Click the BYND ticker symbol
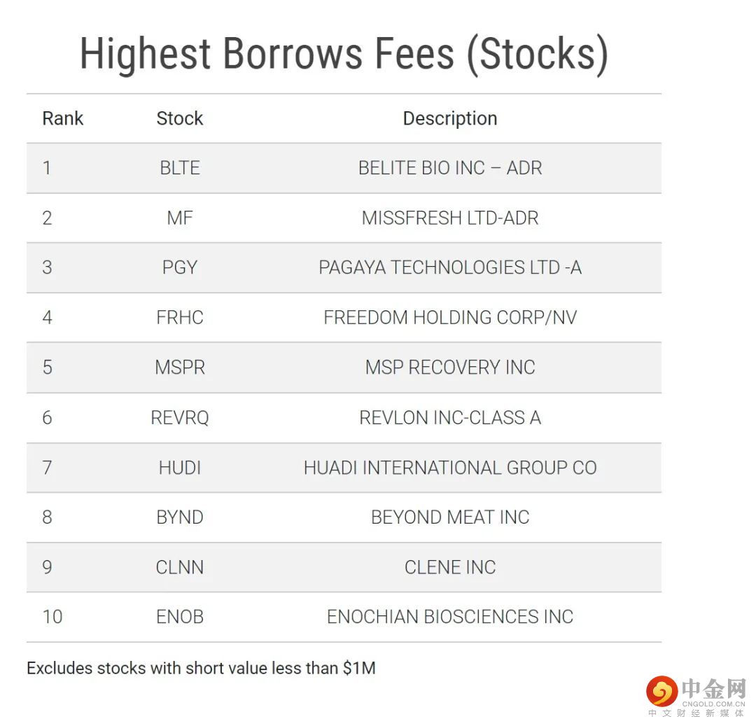This screenshot has width=756, height=726. coord(180,517)
